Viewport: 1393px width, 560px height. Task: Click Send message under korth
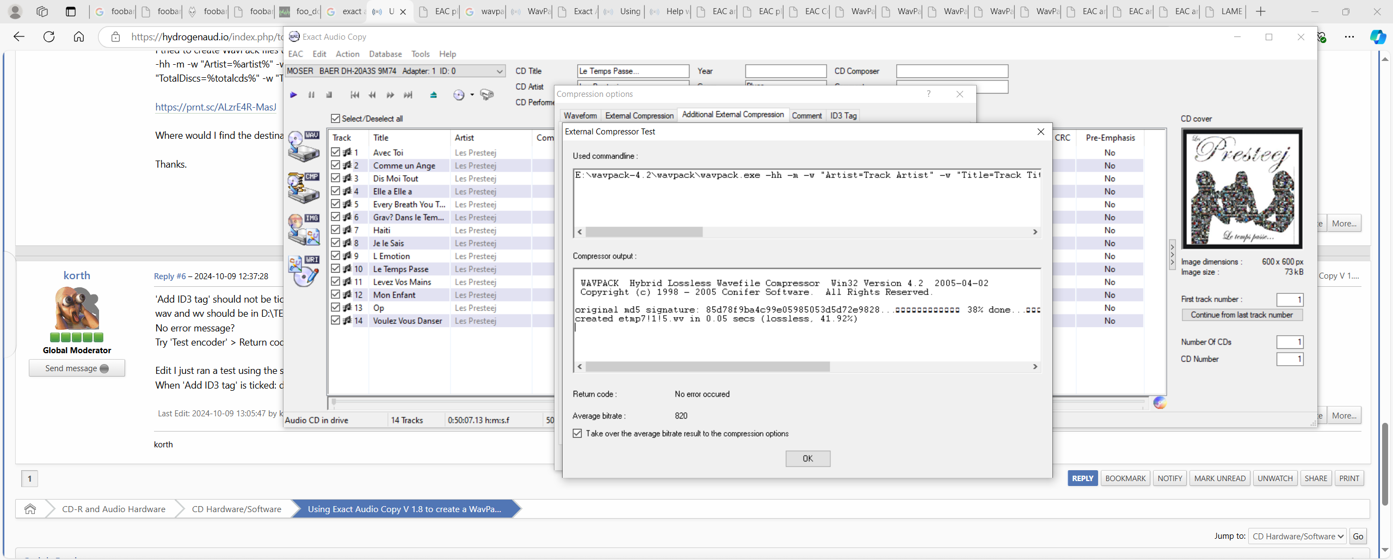coord(77,368)
